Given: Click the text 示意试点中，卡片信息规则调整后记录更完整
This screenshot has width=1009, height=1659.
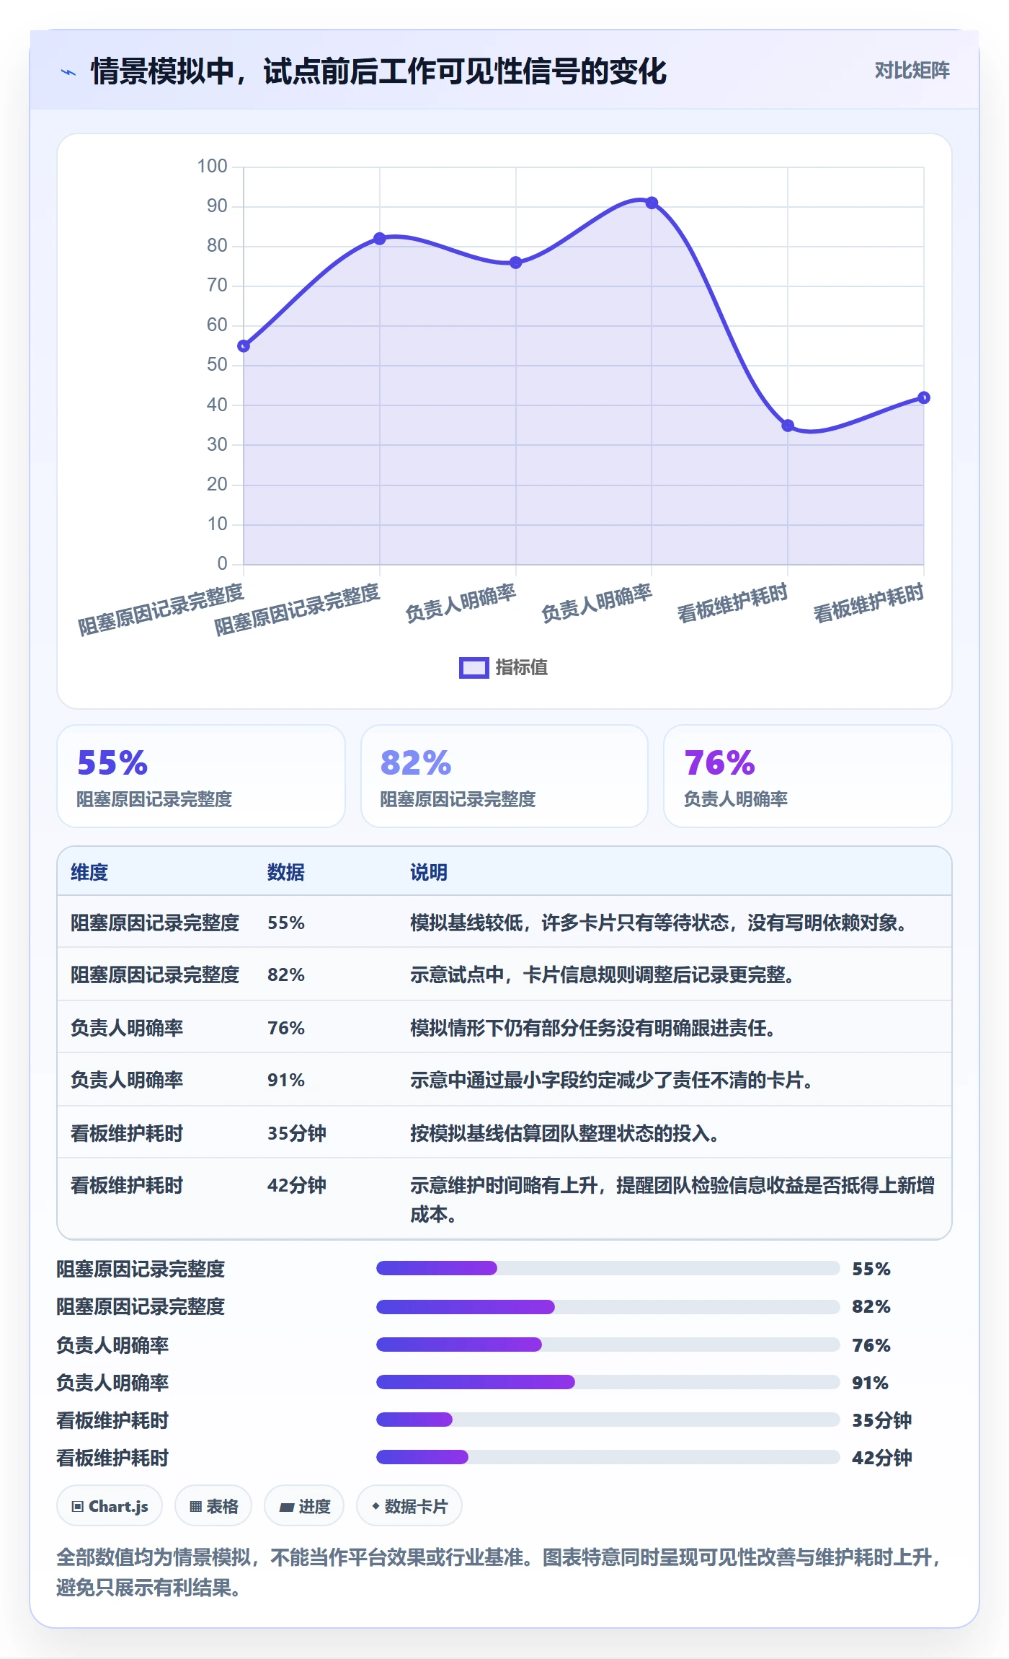Looking at the screenshot, I should [x=602, y=974].
